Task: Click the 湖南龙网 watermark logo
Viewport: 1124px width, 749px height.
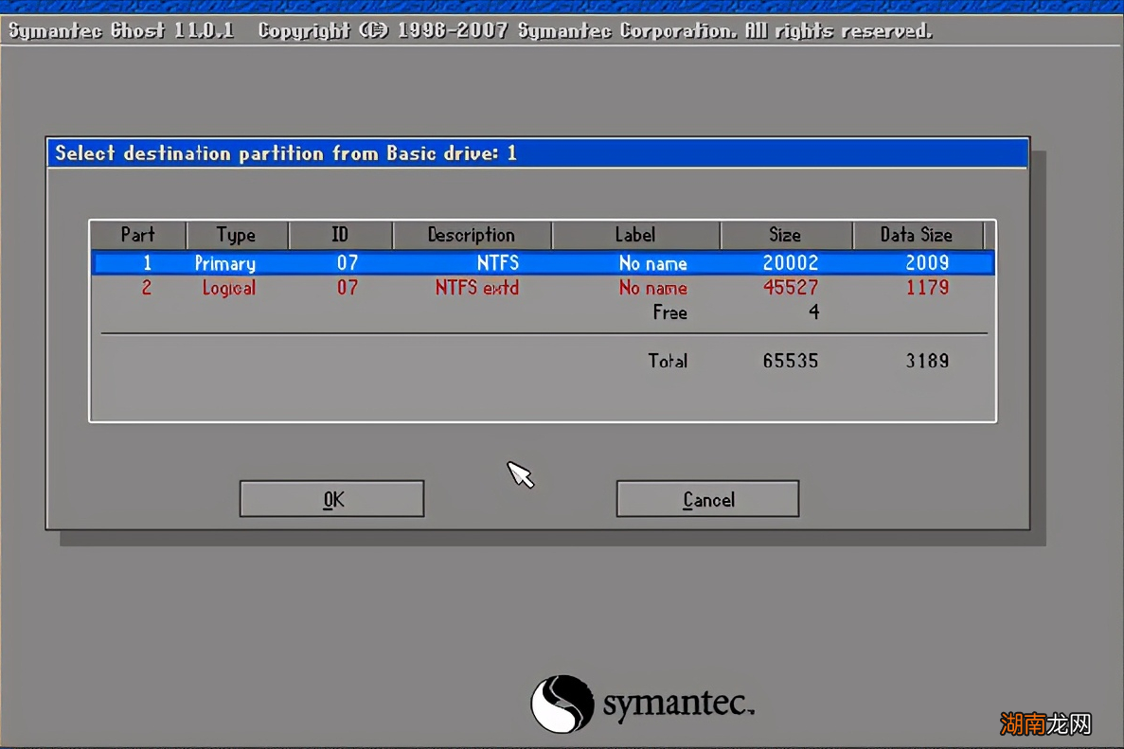Action: 1046,724
